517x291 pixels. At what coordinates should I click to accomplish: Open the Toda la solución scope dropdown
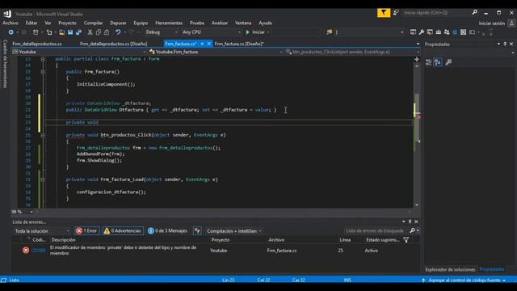click(x=42, y=231)
